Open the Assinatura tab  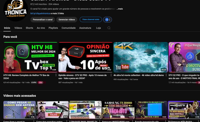(x=85, y=28)
